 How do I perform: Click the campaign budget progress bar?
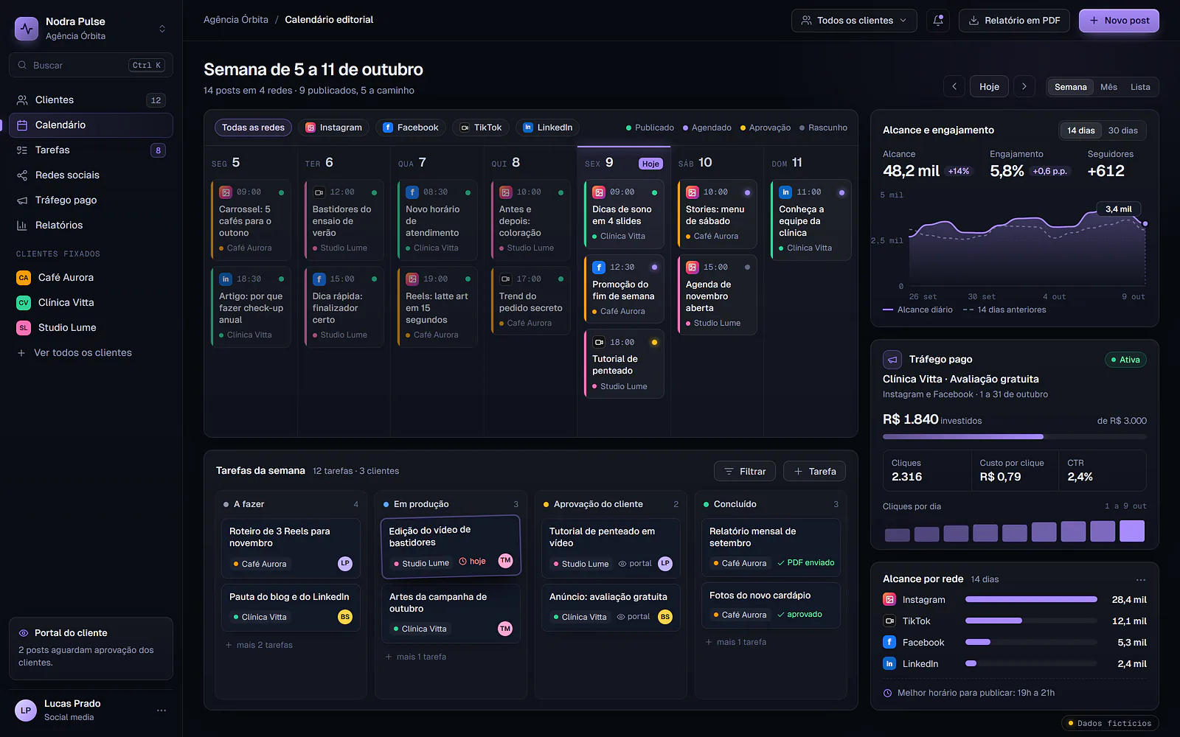coord(1015,437)
